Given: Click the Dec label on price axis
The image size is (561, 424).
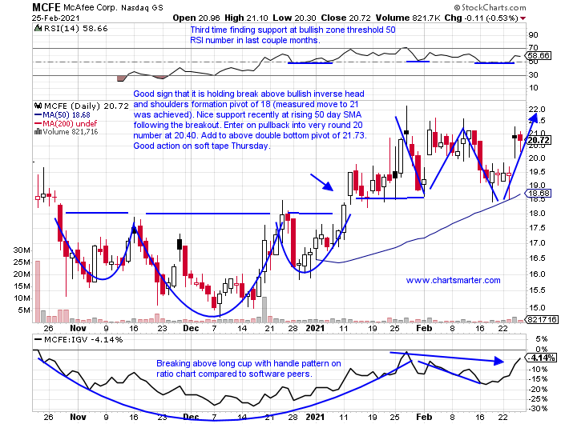Looking at the screenshot, I should pyautogui.click(x=191, y=328).
